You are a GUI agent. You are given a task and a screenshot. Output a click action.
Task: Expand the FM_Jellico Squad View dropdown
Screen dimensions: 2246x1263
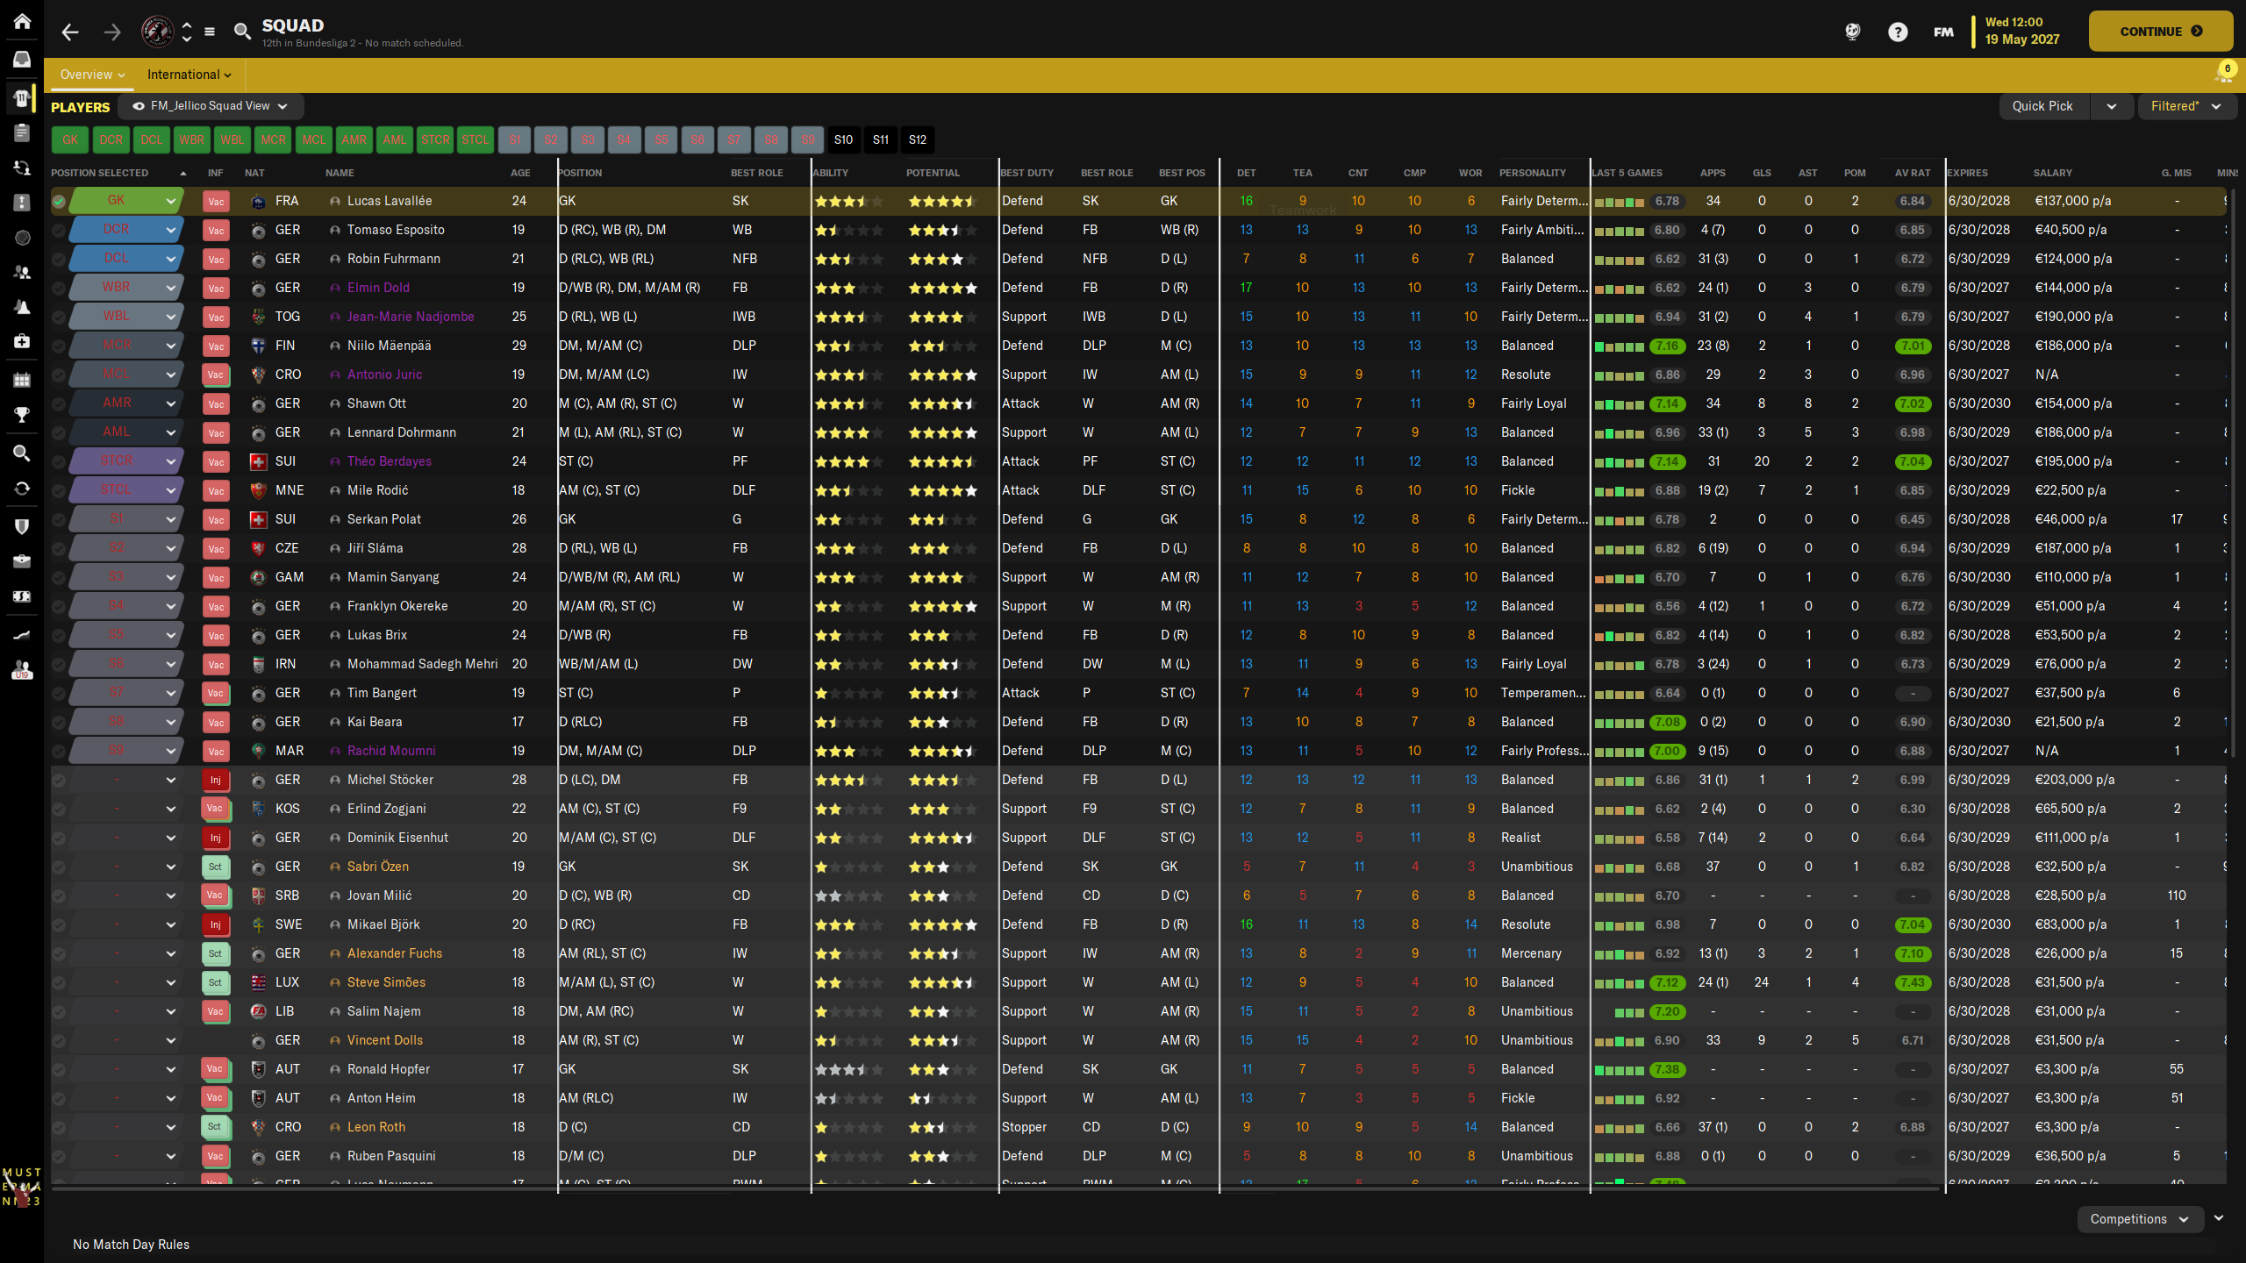pos(211,106)
